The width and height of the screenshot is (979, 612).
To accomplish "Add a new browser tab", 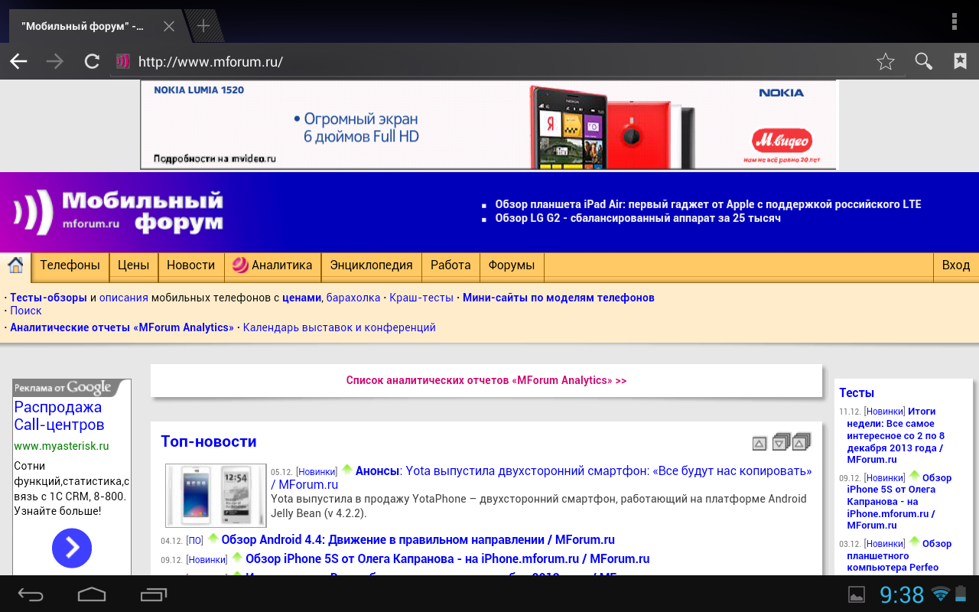I will [203, 26].
